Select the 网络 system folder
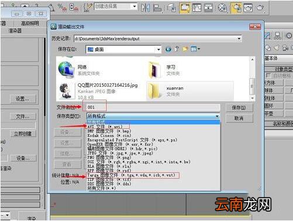Image resolution: width=293 pixels, height=221 pixels. click(80, 69)
